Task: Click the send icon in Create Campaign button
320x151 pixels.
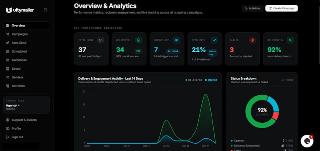Action: [270, 8]
